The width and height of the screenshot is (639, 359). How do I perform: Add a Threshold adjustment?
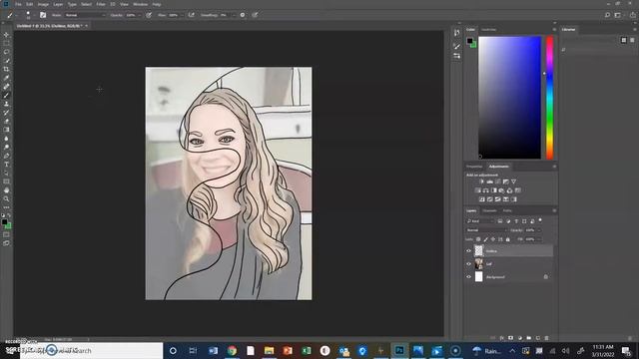point(497,199)
